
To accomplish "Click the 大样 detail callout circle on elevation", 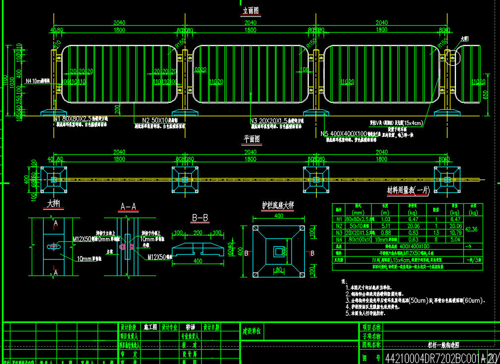I will [452, 57].
